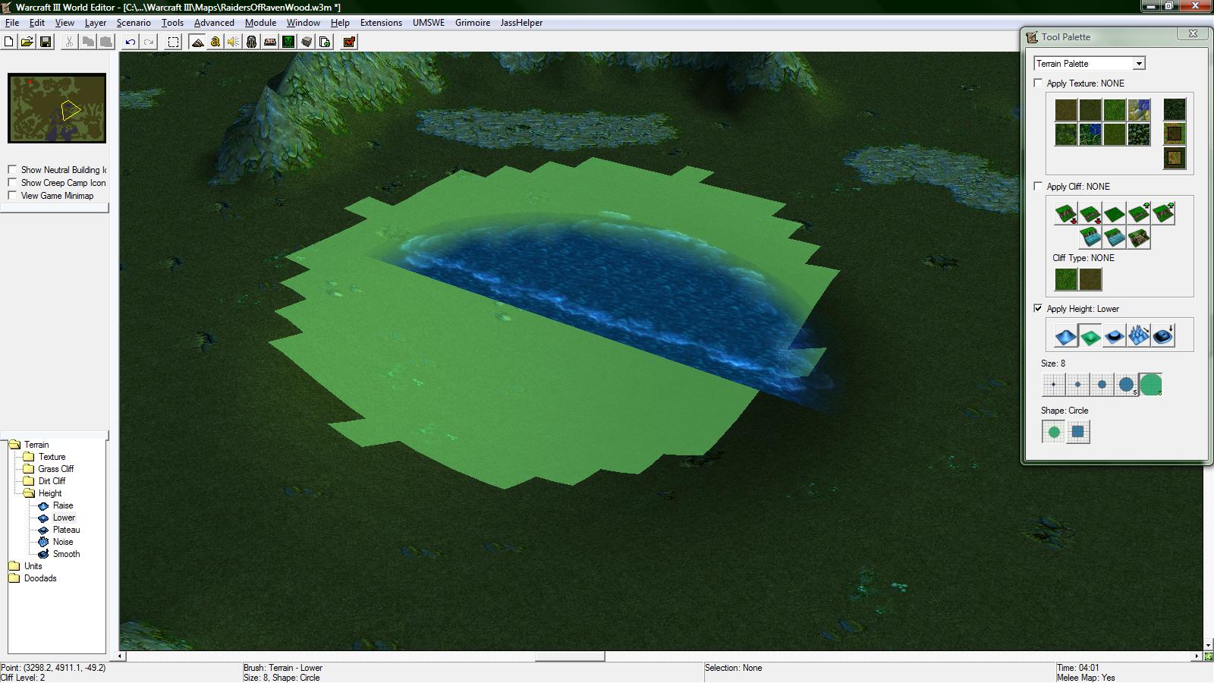The image size is (1214, 683).
Task: Open the Terrain Editor toolbar icon
Action: [197, 42]
